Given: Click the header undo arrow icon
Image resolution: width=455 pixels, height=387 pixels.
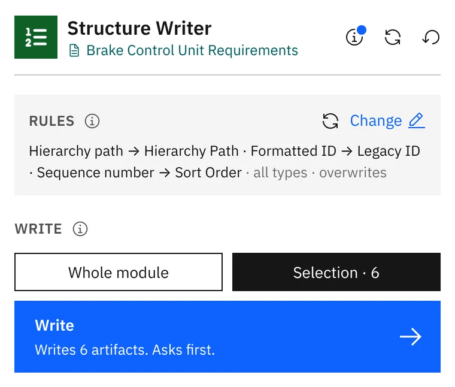Looking at the screenshot, I should coord(431,37).
